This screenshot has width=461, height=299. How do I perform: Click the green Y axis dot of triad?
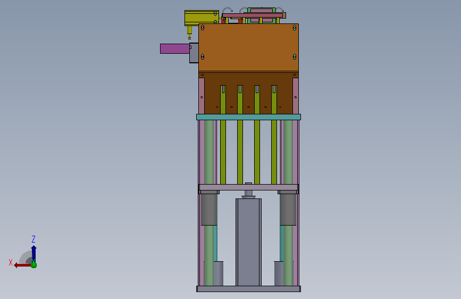pyautogui.click(x=34, y=265)
